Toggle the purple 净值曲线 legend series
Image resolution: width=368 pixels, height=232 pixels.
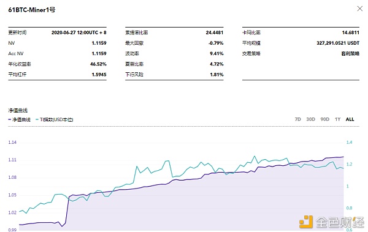[x=20, y=119]
